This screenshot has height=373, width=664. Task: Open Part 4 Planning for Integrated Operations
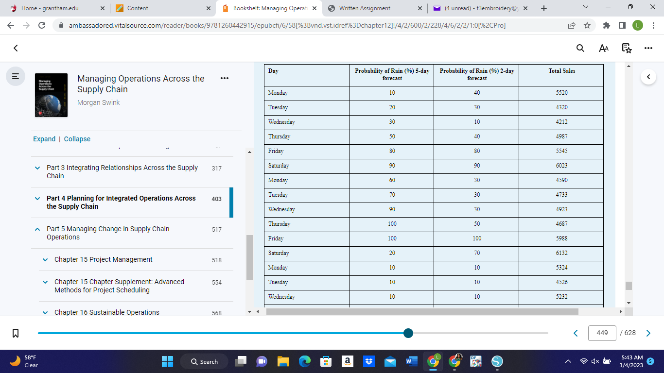pos(121,202)
